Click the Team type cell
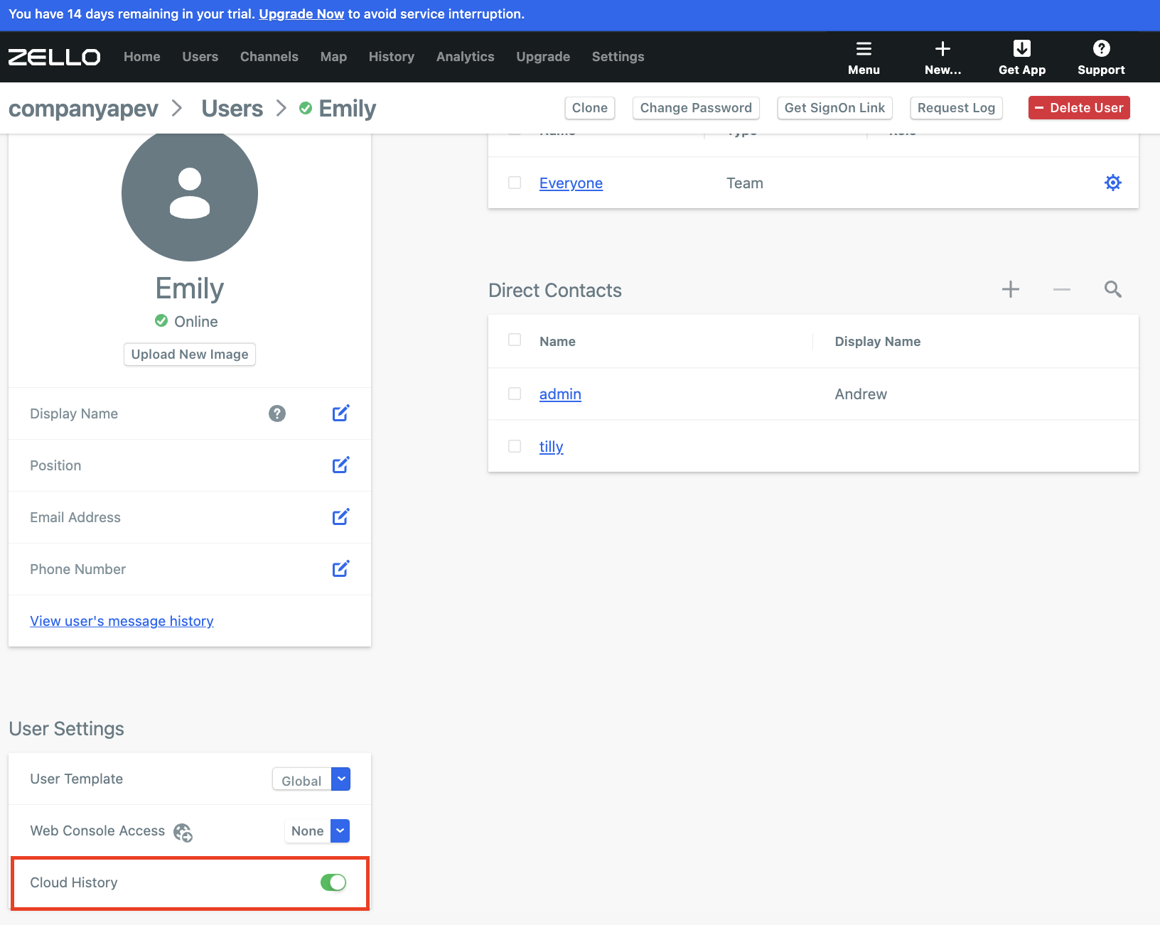Screen dimensions: 1160x925 pos(745,183)
